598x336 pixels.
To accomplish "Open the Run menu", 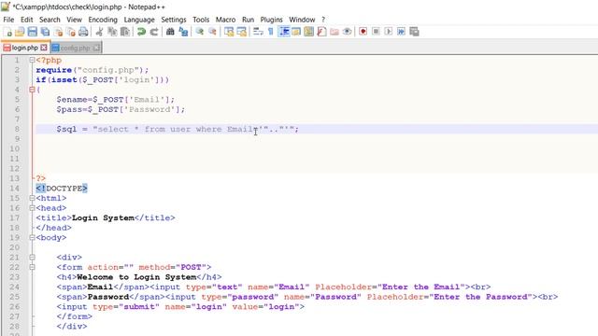I will tap(249, 20).
